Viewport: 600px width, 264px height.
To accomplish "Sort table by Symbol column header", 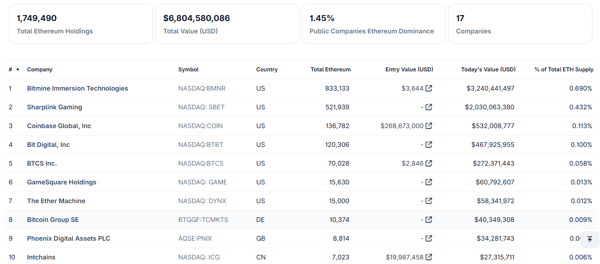I will click(x=188, y=70).
